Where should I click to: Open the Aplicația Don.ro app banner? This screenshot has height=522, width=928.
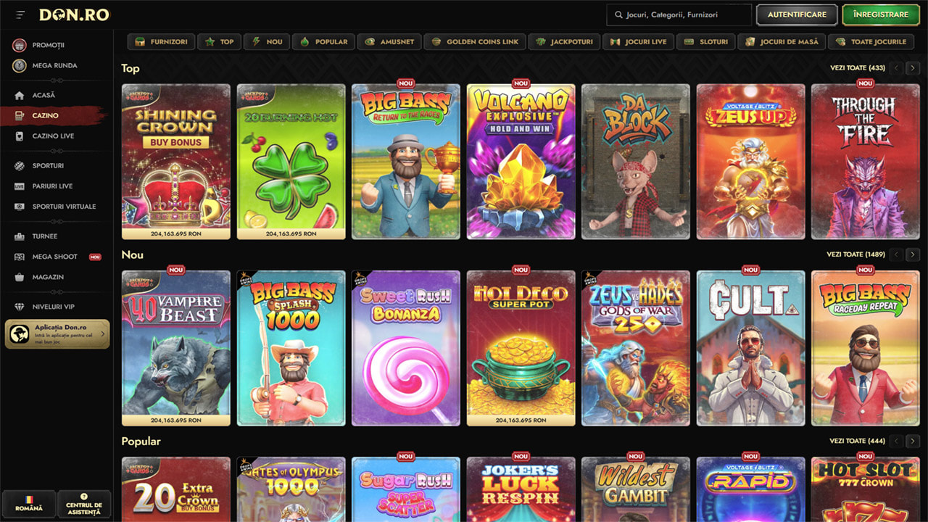pyautogui.click(x=57, y=334)
